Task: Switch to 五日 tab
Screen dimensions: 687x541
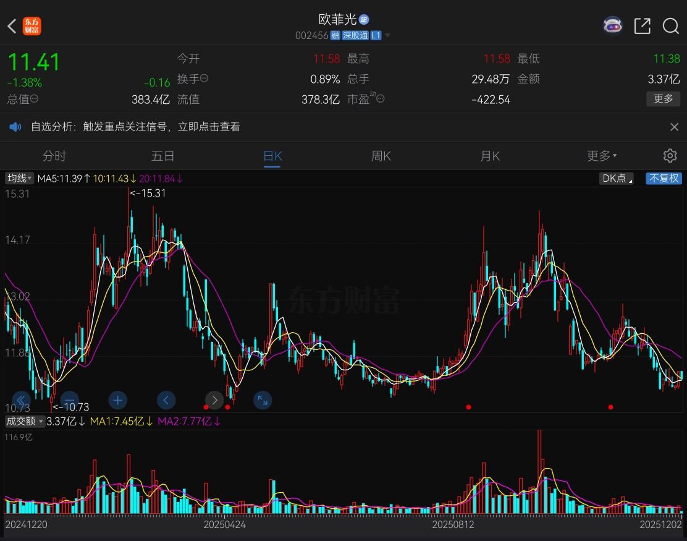Action: coord(163,156)
